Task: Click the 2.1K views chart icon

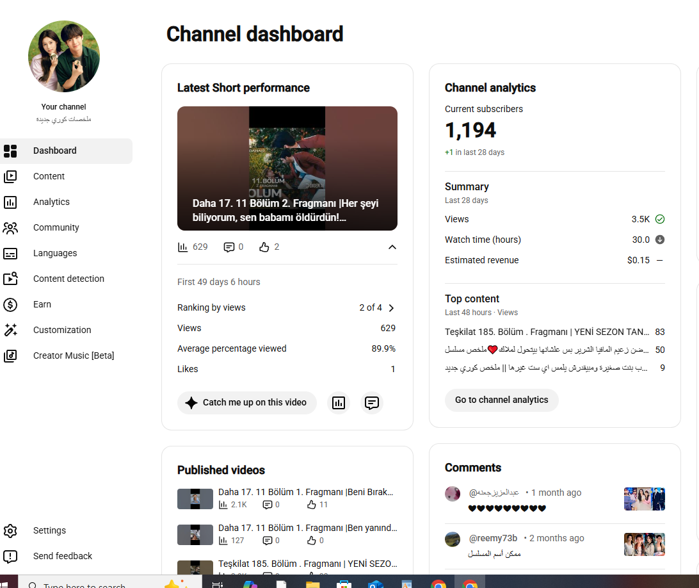Action: tap(223, 505)
